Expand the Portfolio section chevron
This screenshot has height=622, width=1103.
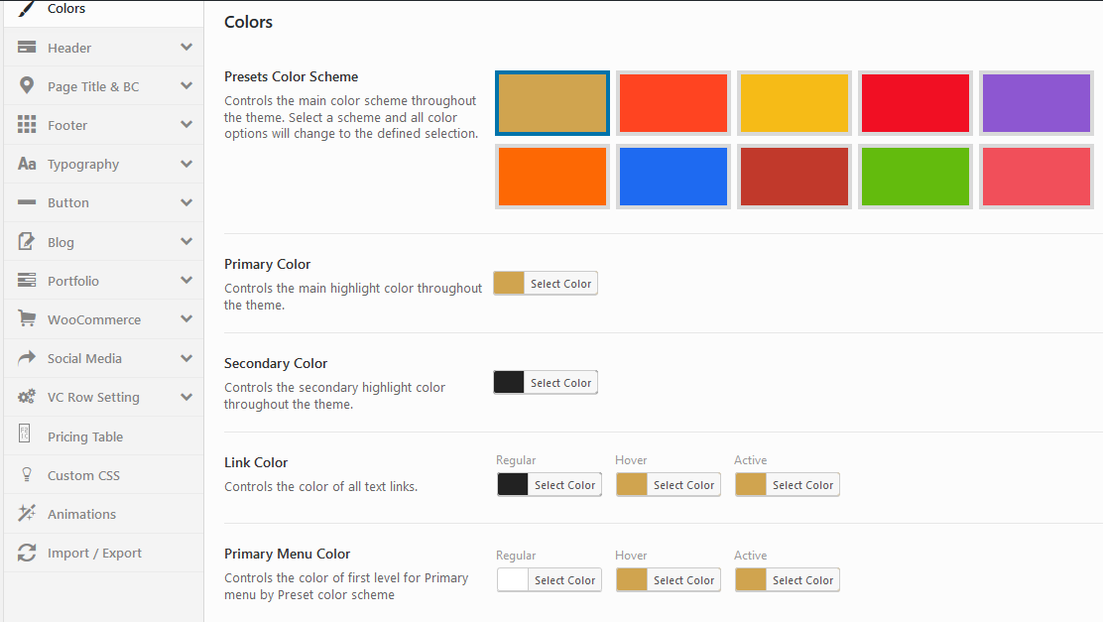186,281
